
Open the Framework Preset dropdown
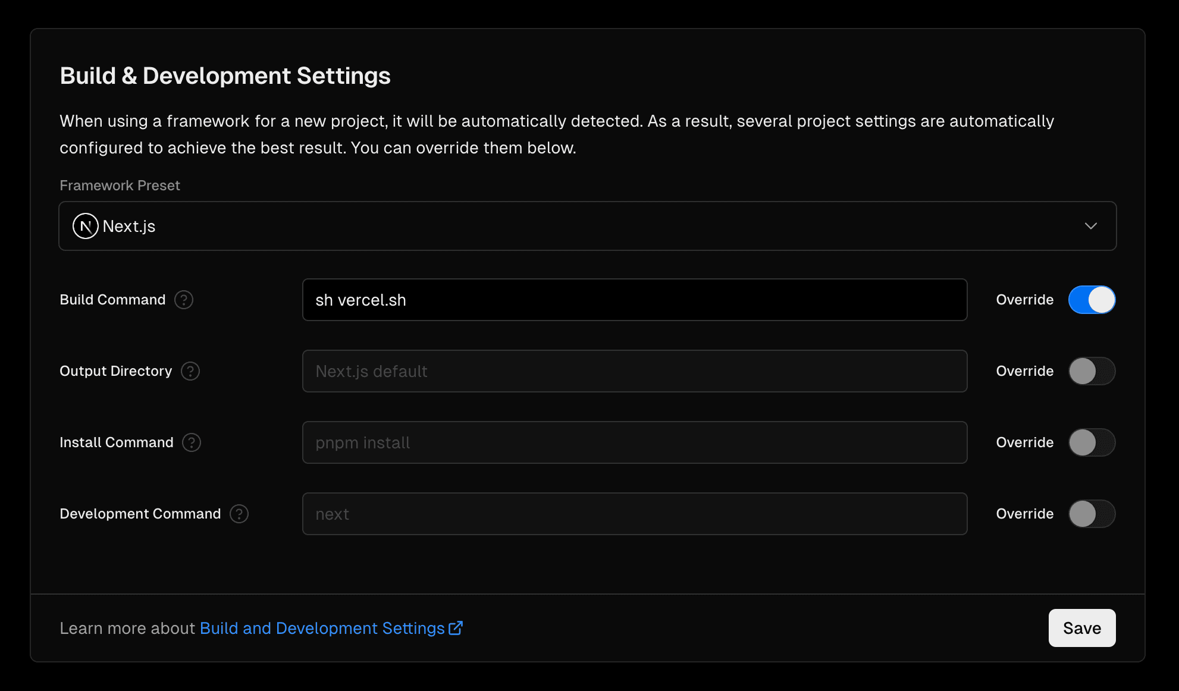point(588,226)
